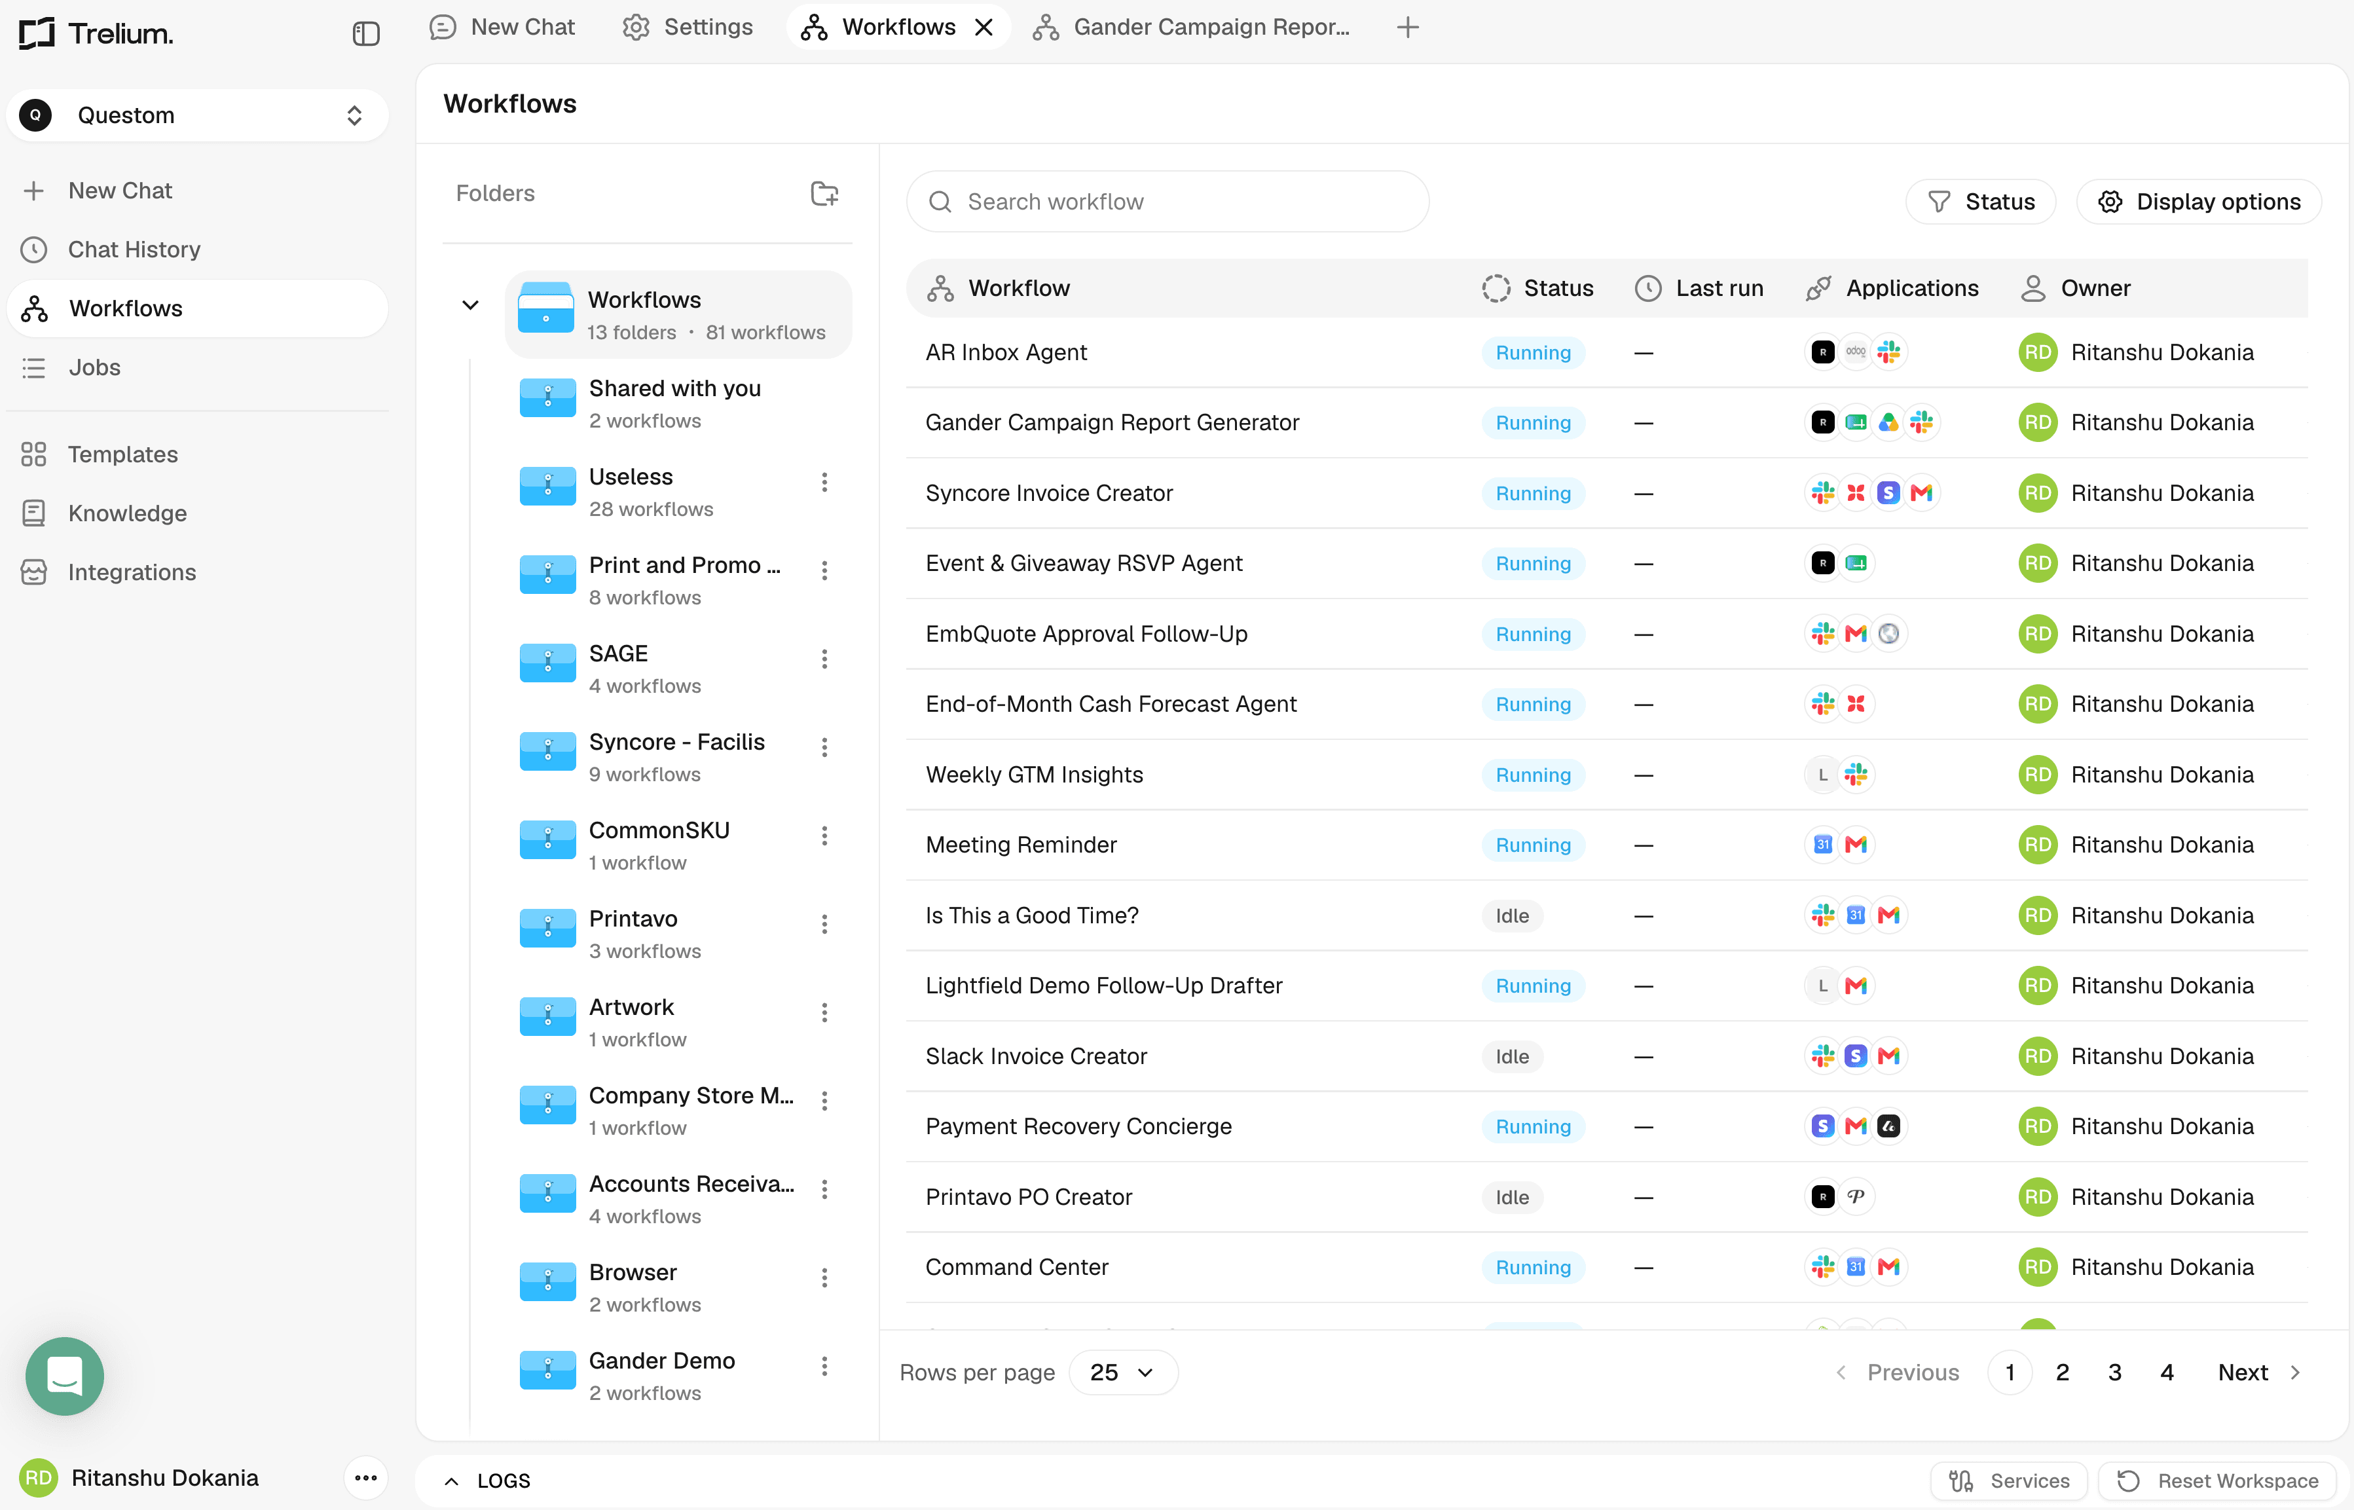Click the Last run column header
This screenshot has width=2354, height=1510.
pos(1699,288)
